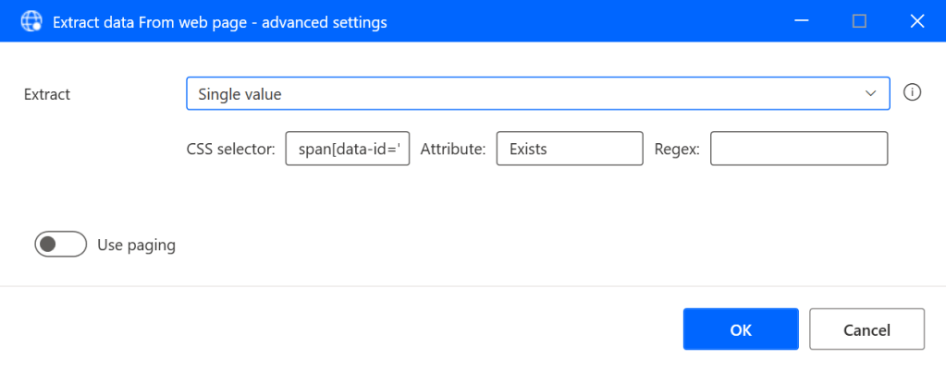Click the info icon beside the Extract dropdown
Image resolution: width=946 pixels, height=371 pixels.
tap(912, 93)
